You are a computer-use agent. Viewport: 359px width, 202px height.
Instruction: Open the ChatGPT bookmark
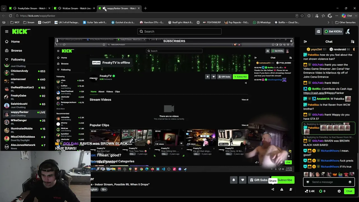44,22
